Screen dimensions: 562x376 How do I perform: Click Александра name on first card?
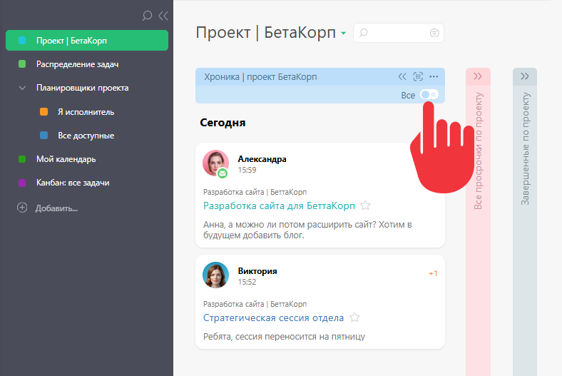(x=262, y=159)
